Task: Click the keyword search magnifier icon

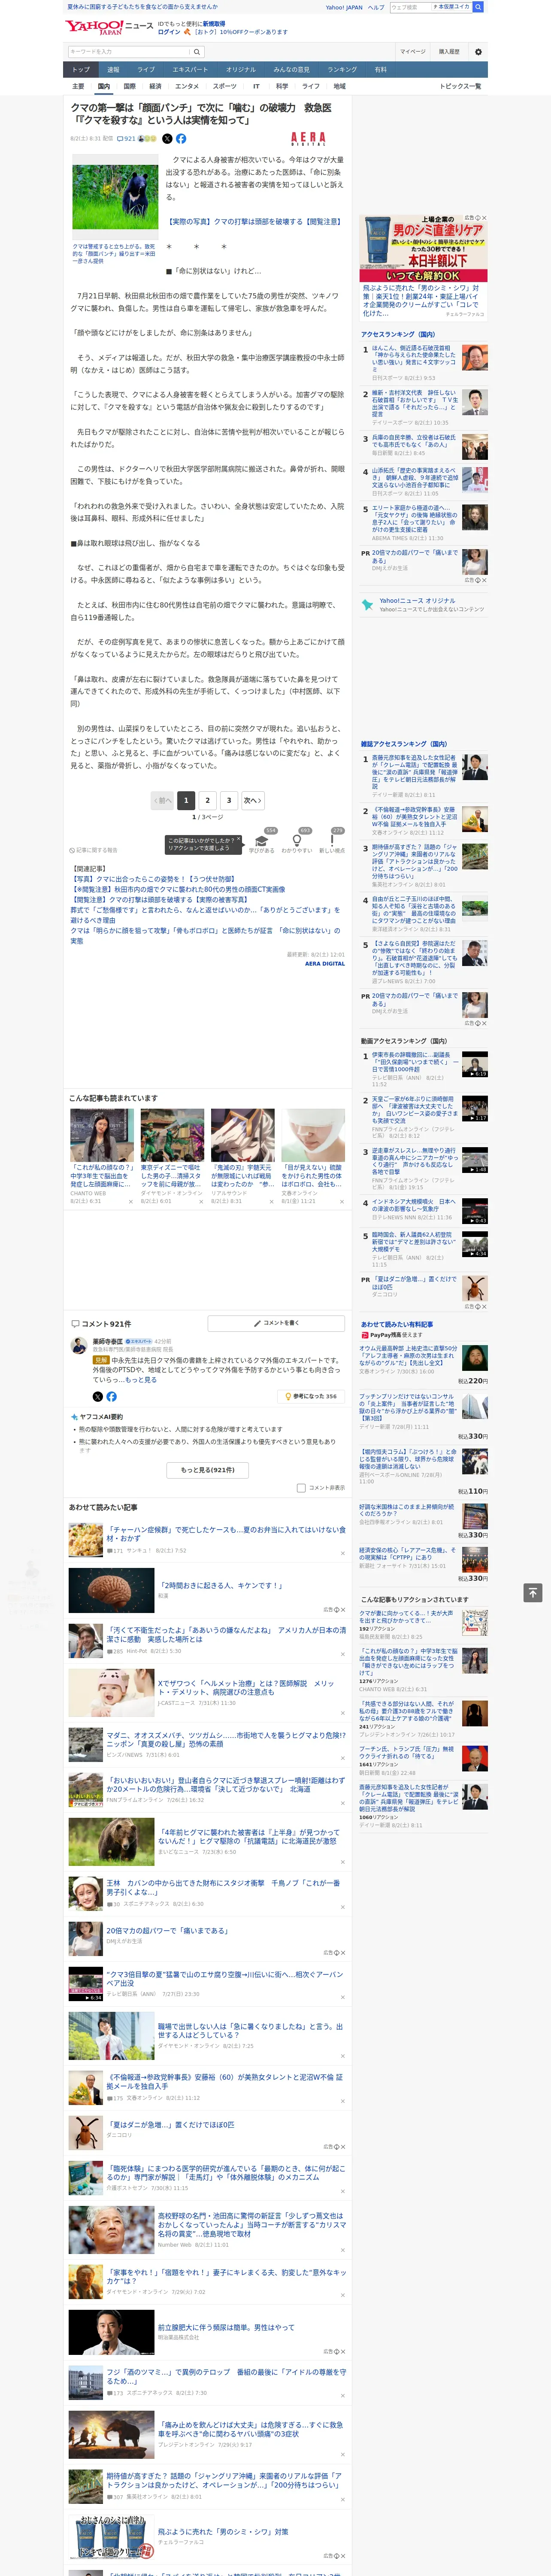Action: (x=197, y=51)
